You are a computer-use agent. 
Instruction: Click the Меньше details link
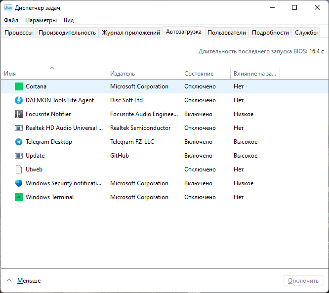pos(29,281)
